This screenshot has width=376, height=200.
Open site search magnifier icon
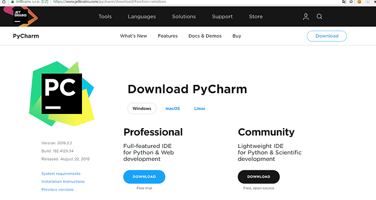319,17
